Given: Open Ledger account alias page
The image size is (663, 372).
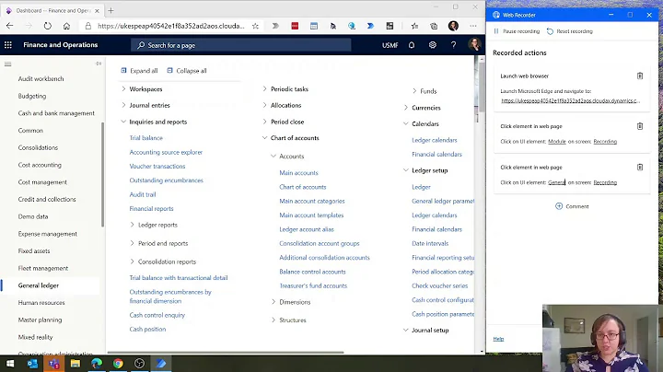Looking at the screenshot, I should pyautogui.click(x=307, y=229).
